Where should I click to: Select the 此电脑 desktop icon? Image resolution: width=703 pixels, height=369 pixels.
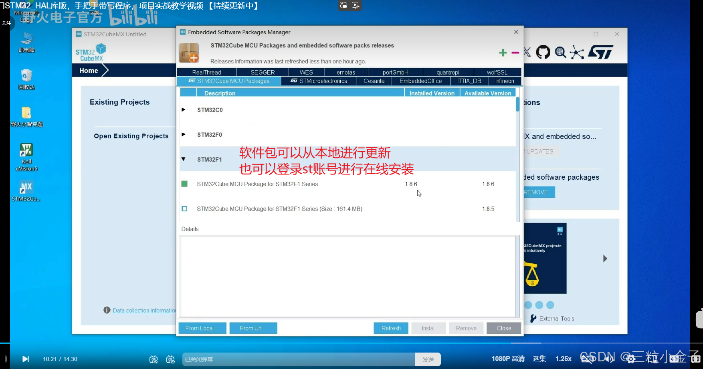(x=26, y=43)
